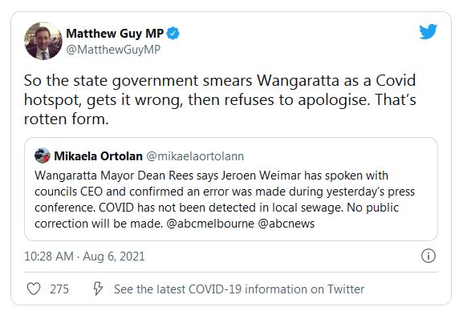
Task: Open the @mikaelaortolann handle
Action: tap(195, 156)
